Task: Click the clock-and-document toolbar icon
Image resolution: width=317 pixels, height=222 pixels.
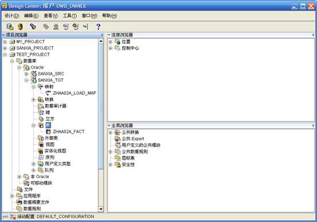Action: [76, 27]
